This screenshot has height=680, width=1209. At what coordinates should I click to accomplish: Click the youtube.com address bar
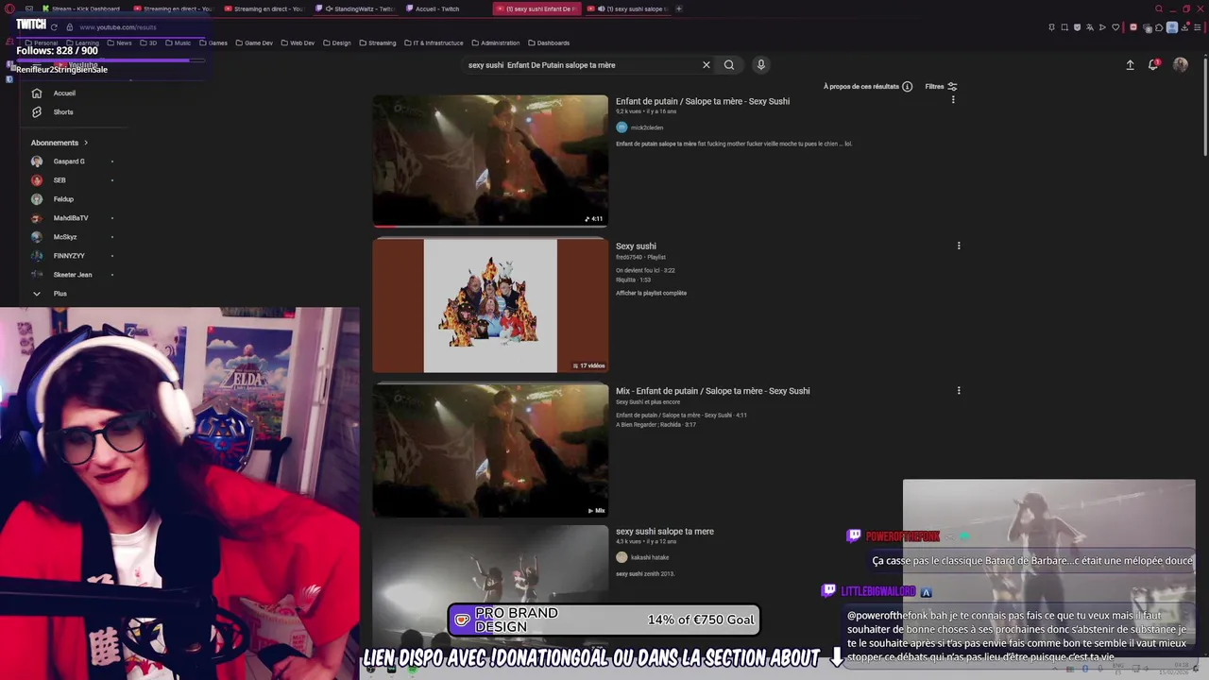(x=118, y=27)
